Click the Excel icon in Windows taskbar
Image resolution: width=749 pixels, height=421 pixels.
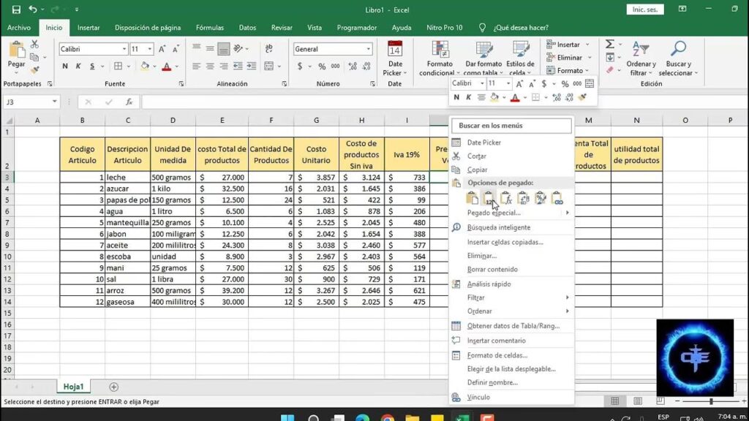[x=461, y=419]
